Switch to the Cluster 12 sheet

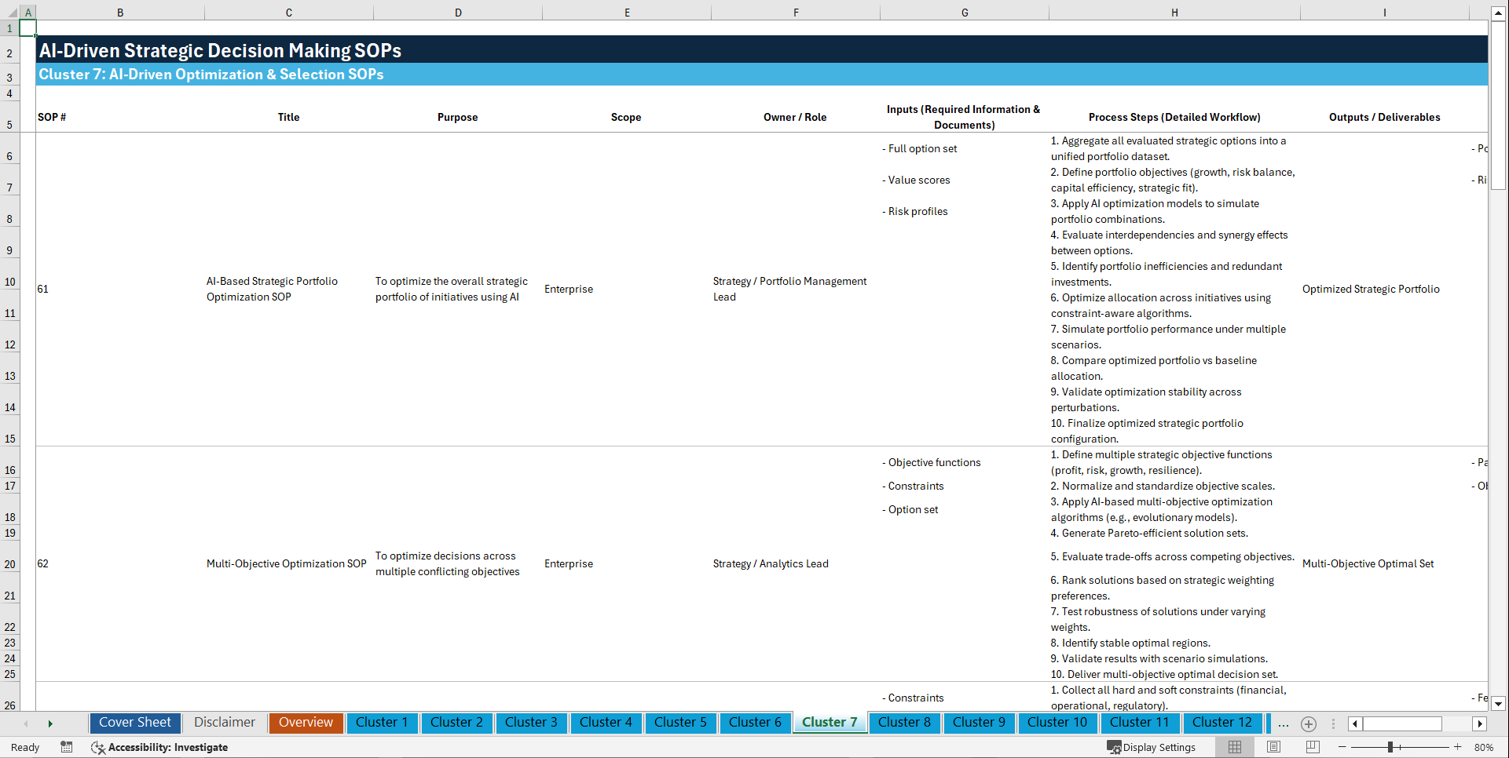[x=1222, y=723]
